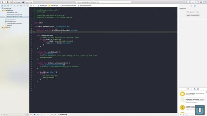
Task: Run the project with the play button
Action: coord(3,2)
